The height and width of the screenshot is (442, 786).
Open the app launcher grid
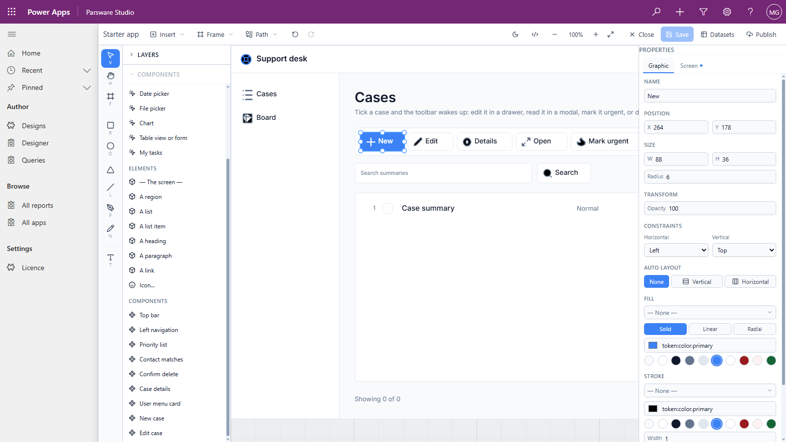12,12
